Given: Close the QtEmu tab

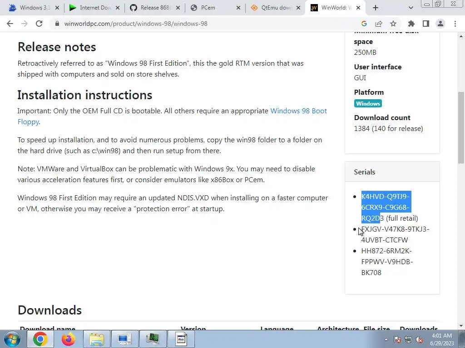Looking at the screenshot, I should click(299, 8).
